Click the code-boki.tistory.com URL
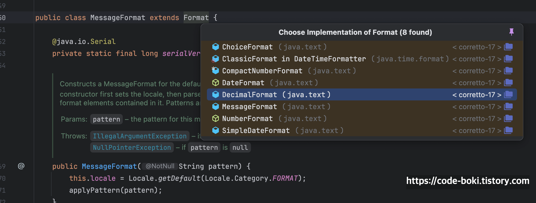This screenshot has height=203, width=536. [x=468, y=181]
